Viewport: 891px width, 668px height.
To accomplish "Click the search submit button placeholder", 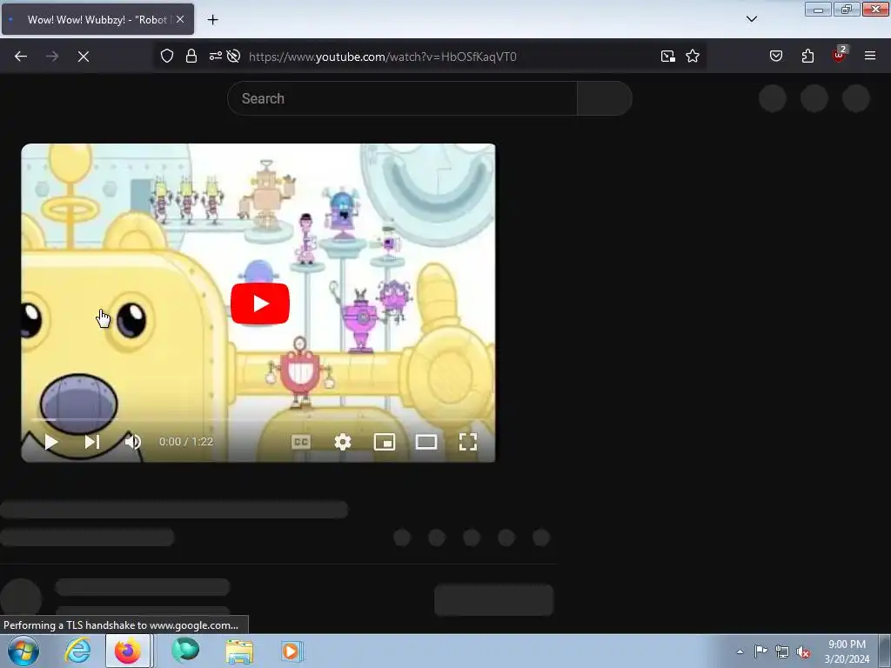I will [605, 98].
